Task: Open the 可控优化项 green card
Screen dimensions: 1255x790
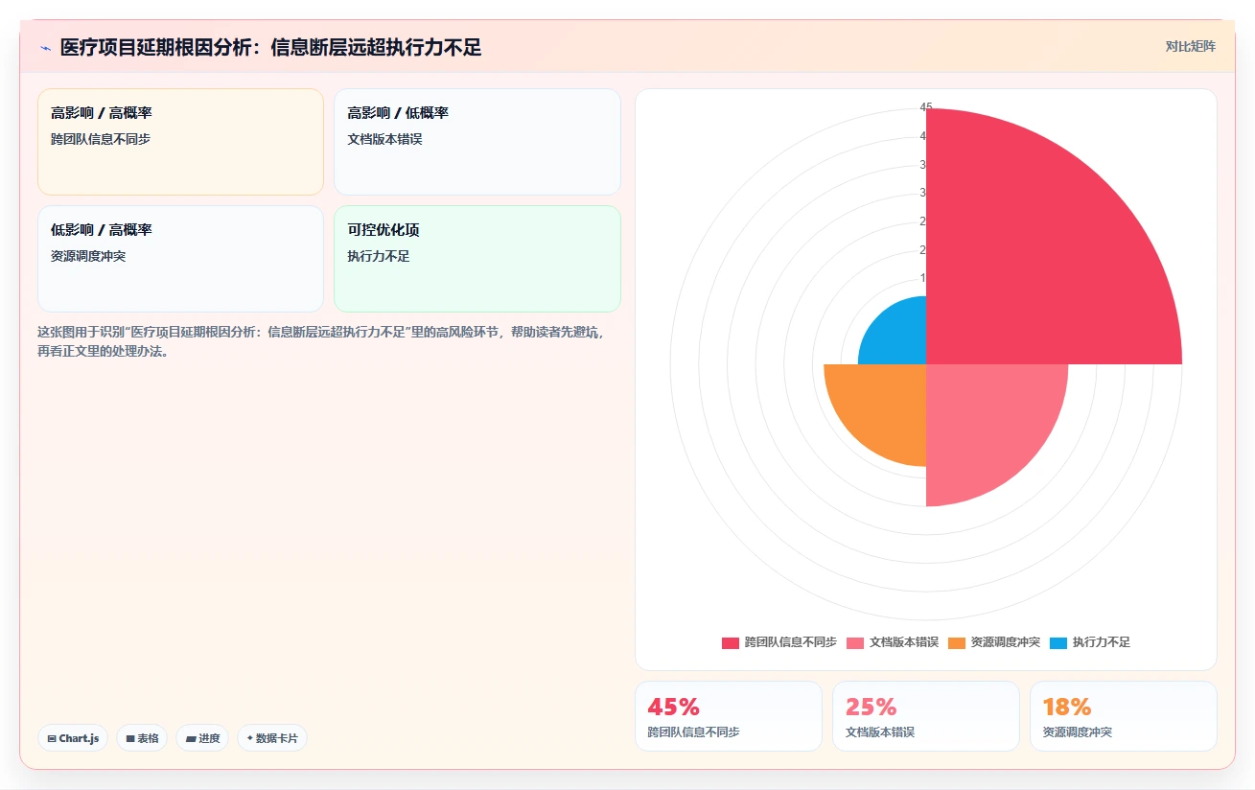Action: pyautogui.click(x=477, y=259)
